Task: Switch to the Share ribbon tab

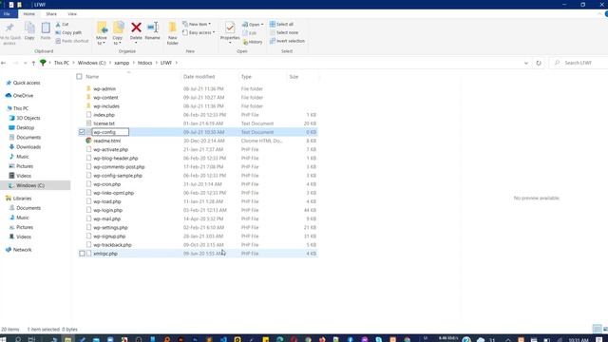Action: 51,14
